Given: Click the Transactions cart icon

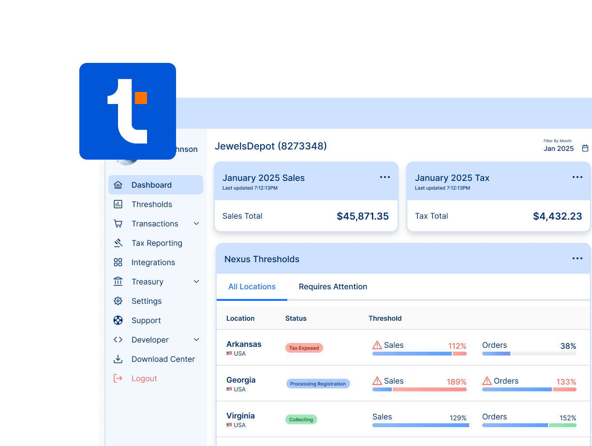Looking at the screenshot, I should point(118,223).
